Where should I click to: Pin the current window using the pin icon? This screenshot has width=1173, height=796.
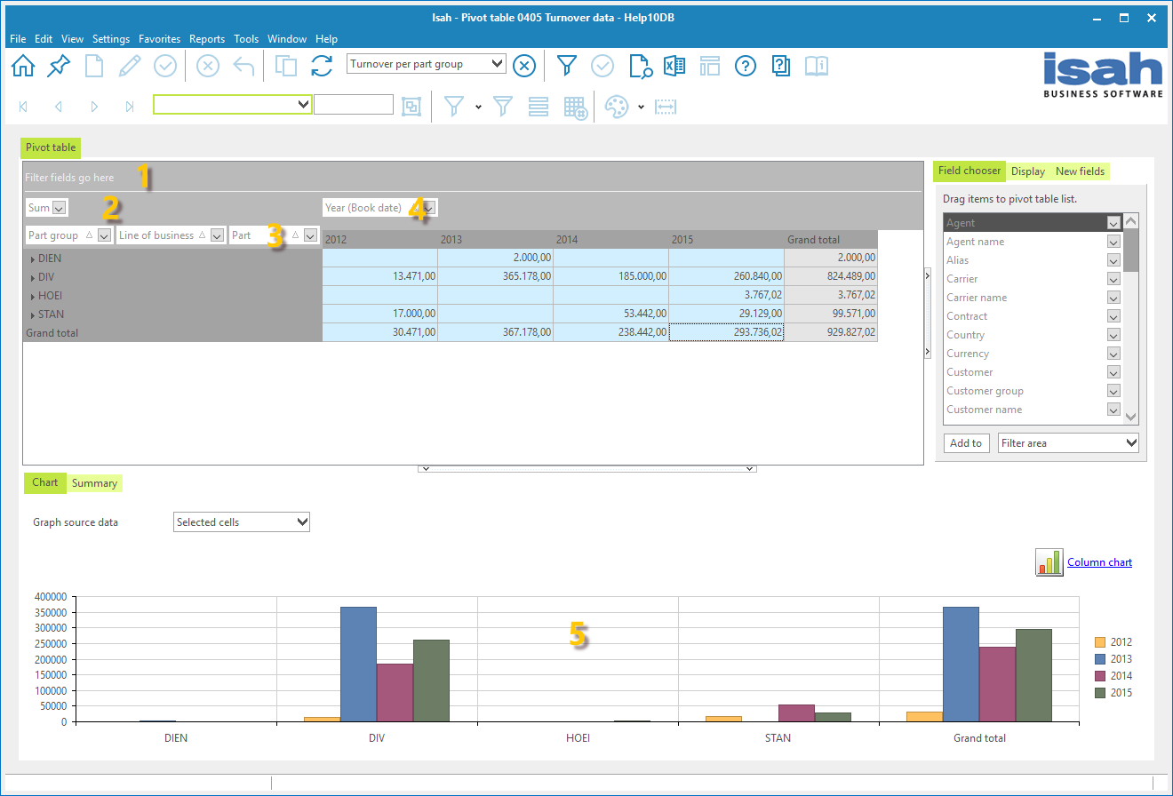click(58, 65)
